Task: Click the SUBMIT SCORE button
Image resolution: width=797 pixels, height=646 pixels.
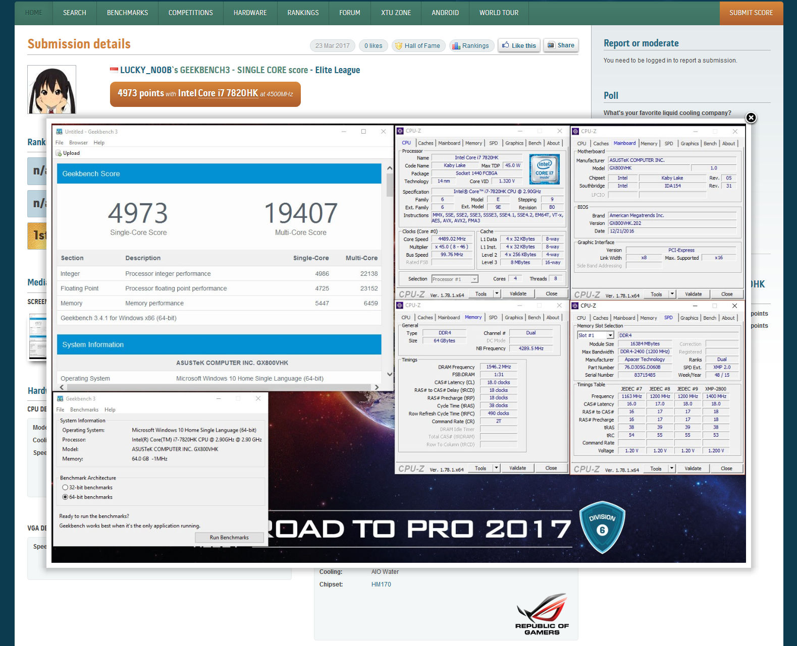Action: [x=751, y=13]
